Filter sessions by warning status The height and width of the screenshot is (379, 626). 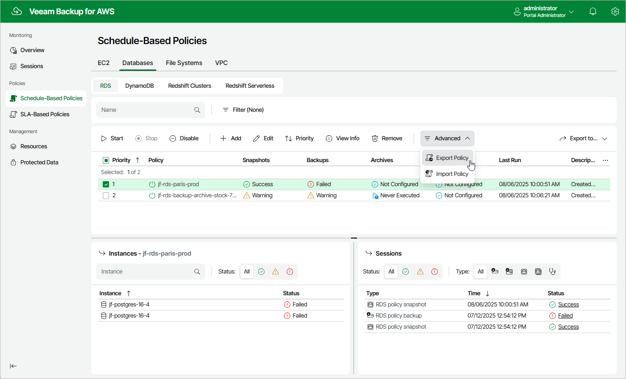coord(420,272)
